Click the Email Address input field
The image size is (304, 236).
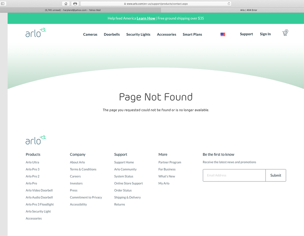coord(234,175)
